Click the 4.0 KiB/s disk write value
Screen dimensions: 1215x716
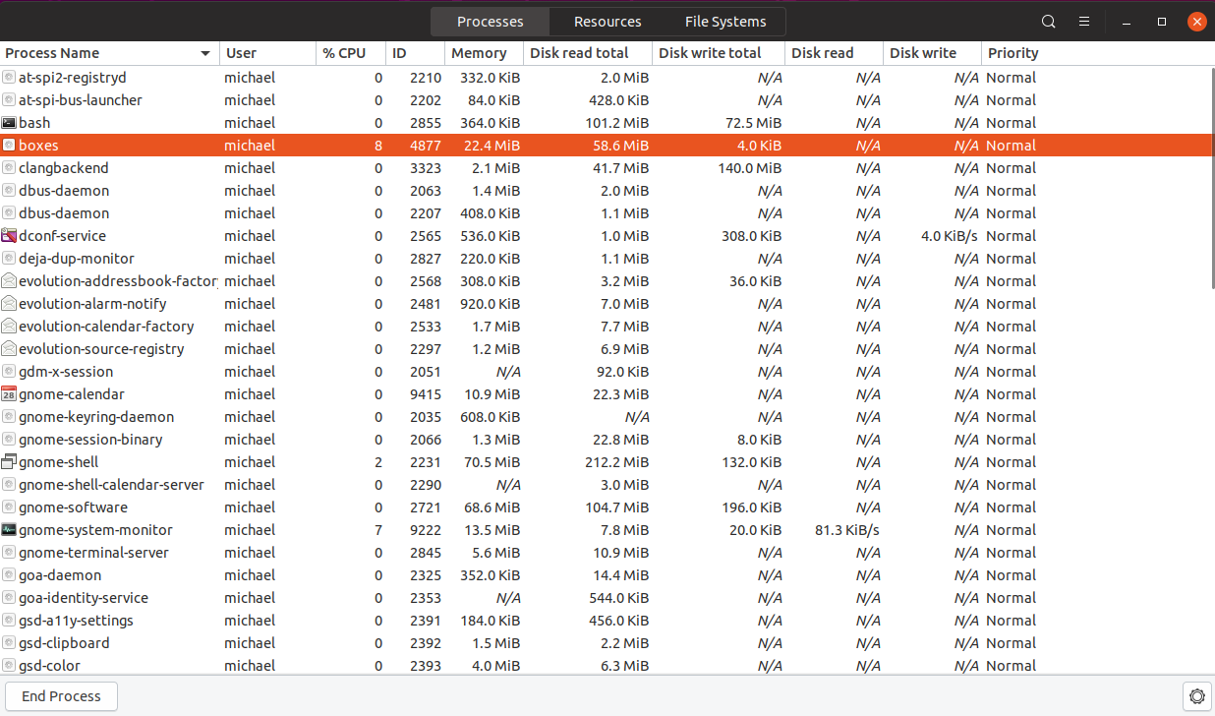pos(950,236)
